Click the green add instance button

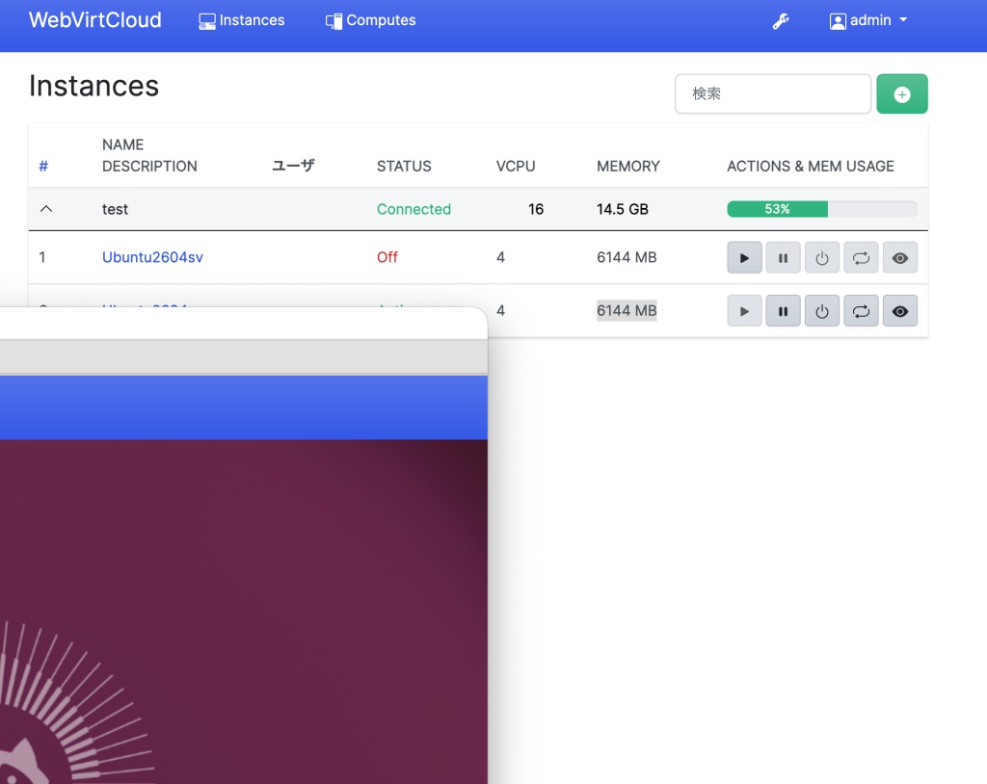click(x=901, y=94)
